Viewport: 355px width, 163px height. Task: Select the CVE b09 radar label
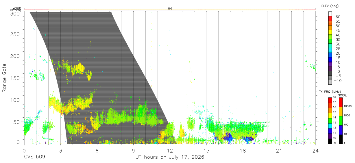(34, 157)
